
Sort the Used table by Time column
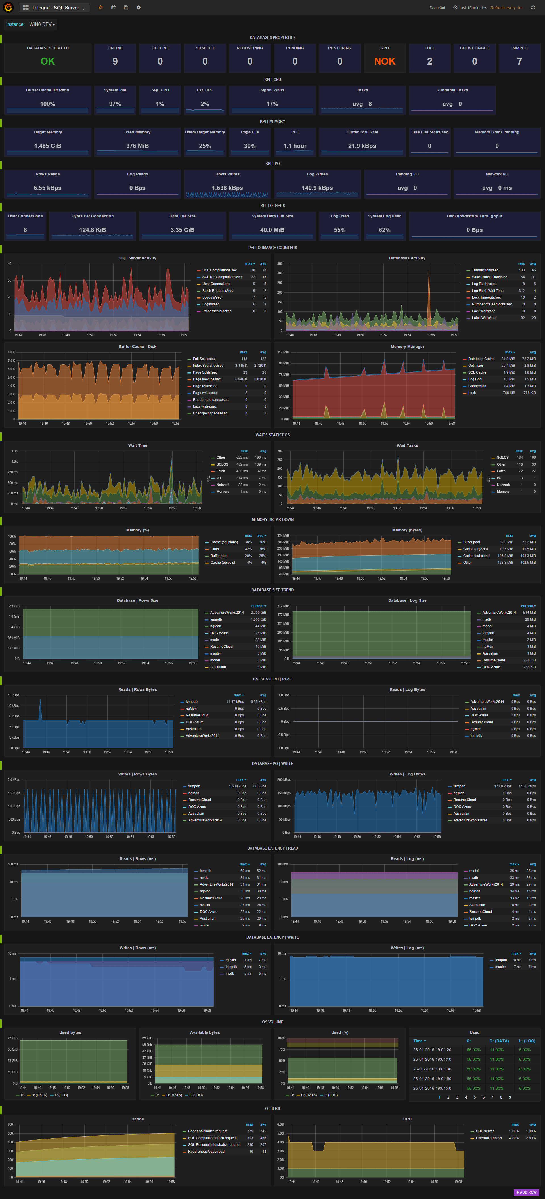[419, 1041]
